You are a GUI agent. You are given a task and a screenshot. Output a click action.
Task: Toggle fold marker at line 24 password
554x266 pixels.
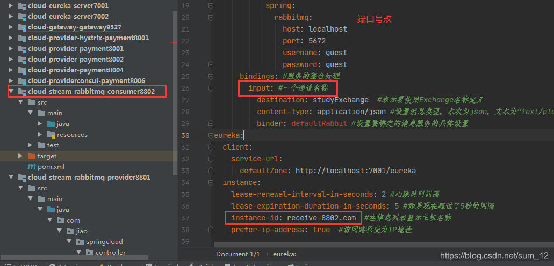[x=211, y=64]
